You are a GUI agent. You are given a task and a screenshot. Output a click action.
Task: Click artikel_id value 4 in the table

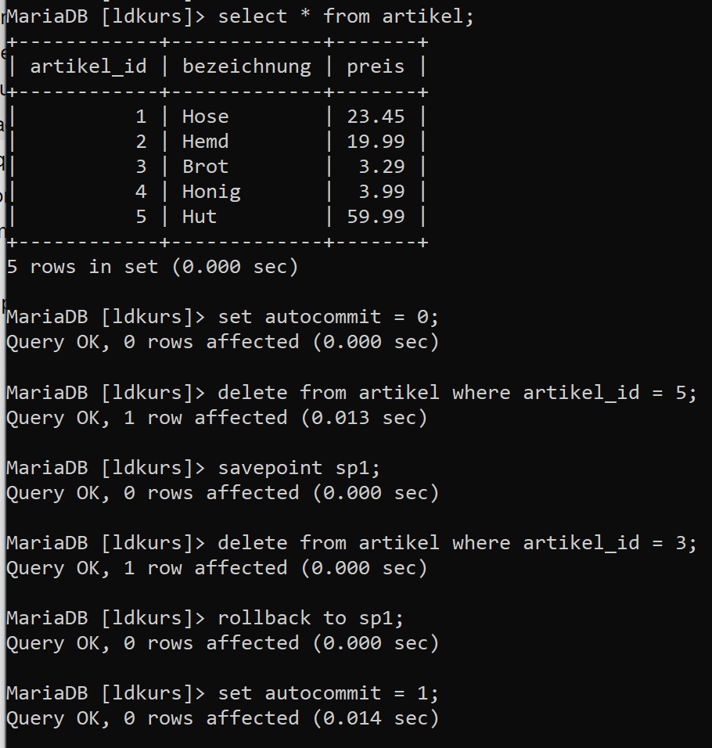[x=141, y=192]
